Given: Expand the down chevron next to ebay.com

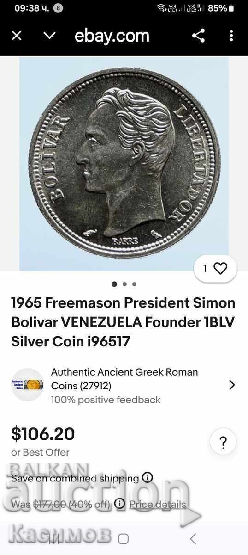Looking at the screenshot, I should (x=49, y=36).
